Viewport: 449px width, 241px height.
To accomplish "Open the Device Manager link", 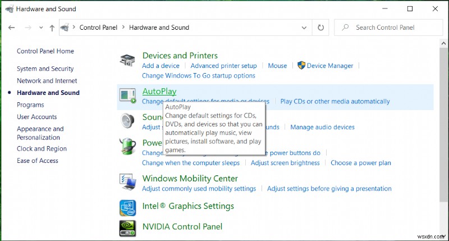I will 330,66.
